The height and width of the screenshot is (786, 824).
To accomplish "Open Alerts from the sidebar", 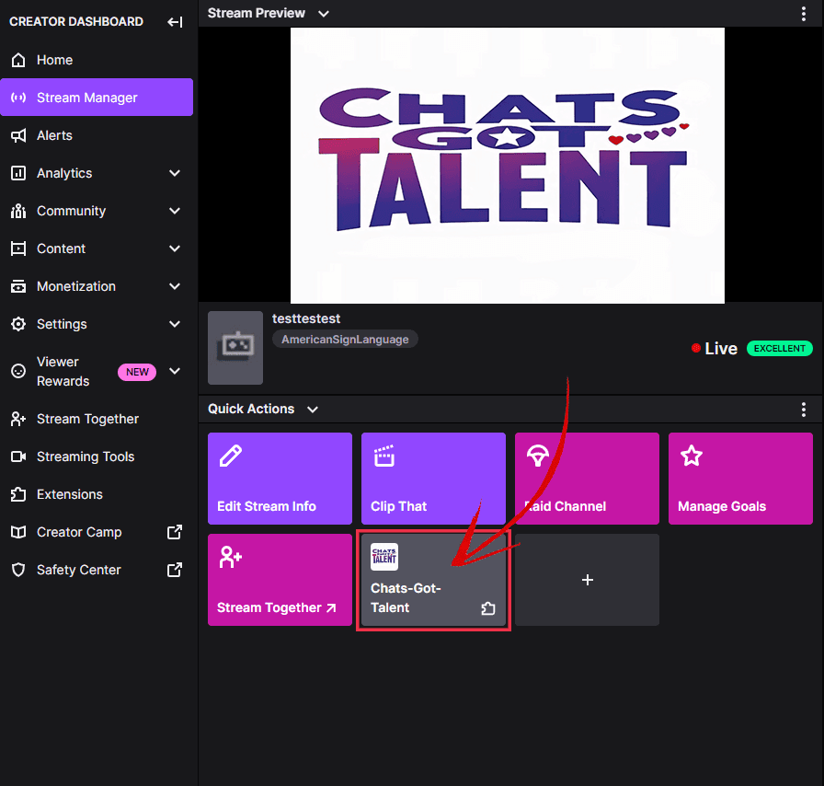I will [54, 135].
